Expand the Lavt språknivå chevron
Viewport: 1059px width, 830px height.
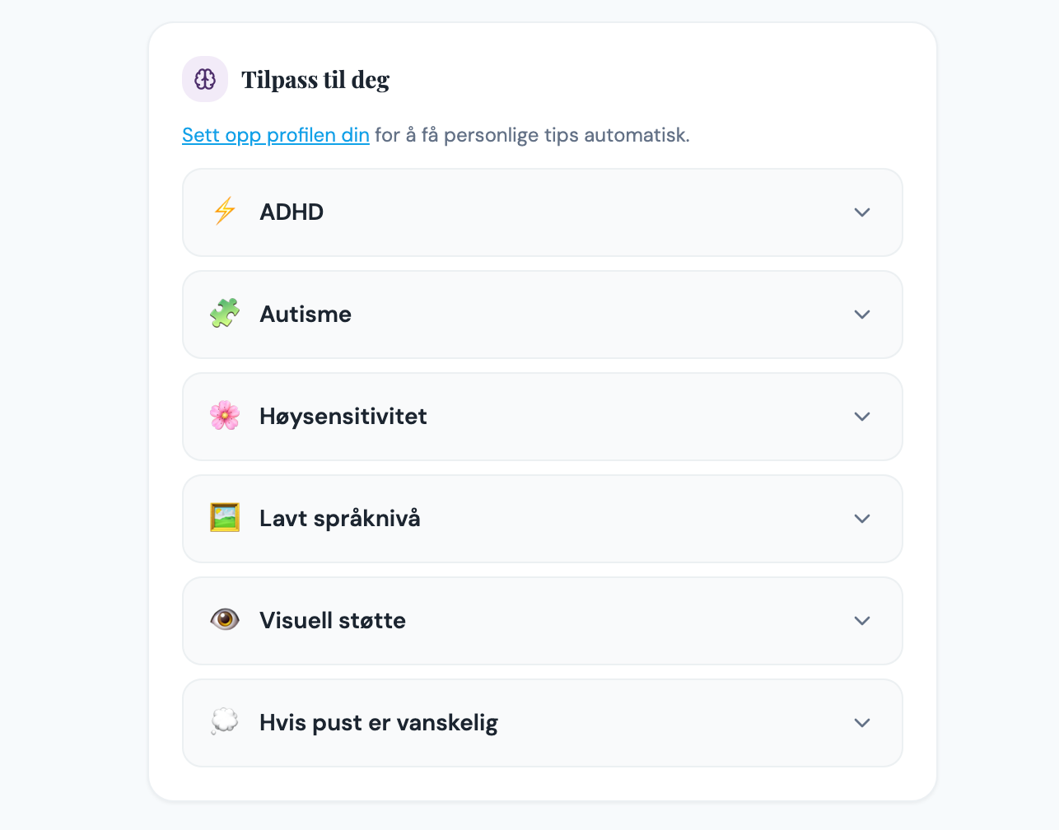(x=862, y=519)
